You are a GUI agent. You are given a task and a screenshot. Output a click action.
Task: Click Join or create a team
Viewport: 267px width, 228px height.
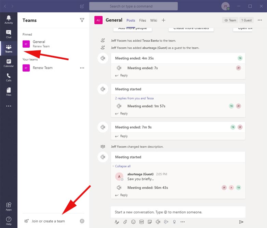click(48, 221)
